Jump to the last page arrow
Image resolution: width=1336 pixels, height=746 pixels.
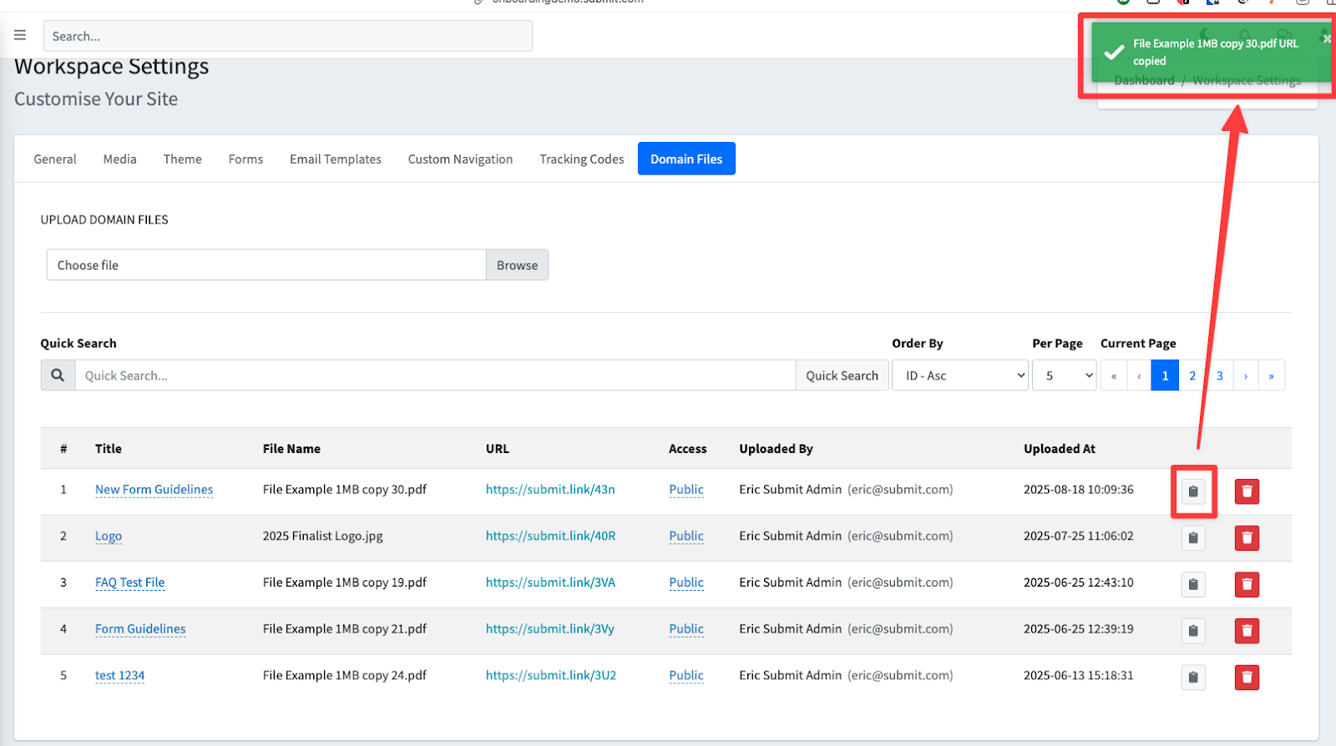[1271, 376]
